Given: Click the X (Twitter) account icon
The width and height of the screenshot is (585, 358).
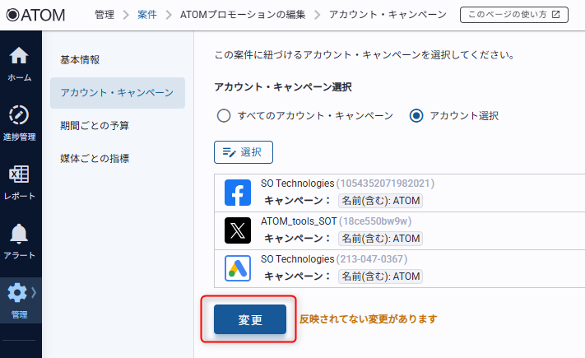Looking at the screenshot, I should 238,230.
